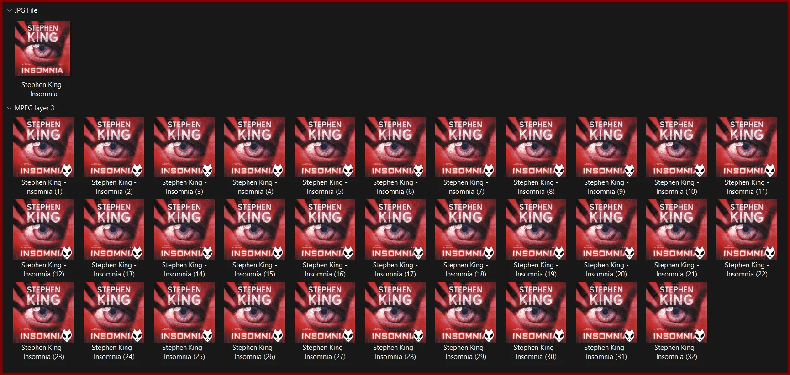Select the Insomnia (18) MP3 file icon
The width and height of the screenshot is (790, 375).
(x=466, y=229)
